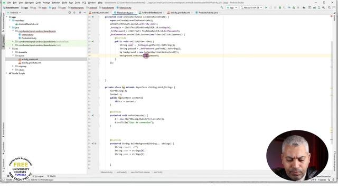Open the SDK Manager icon
Screen dimensions: 338x190
click(324, 7)
